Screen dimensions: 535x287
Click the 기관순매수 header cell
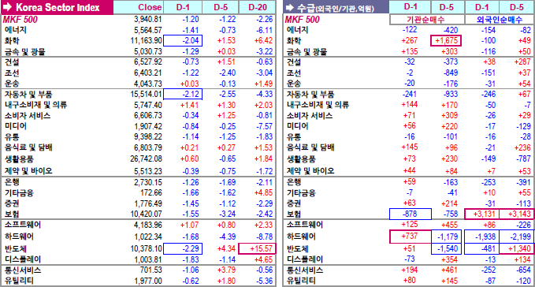pyautogui.click(x=426, y=20)
